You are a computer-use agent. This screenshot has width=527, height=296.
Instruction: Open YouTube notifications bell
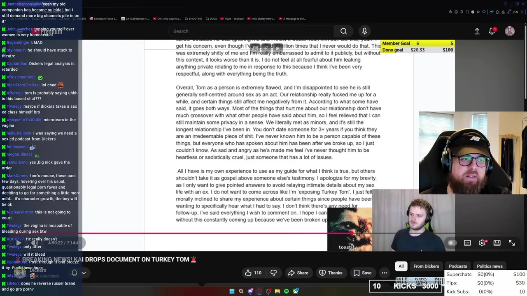point(492,31)
